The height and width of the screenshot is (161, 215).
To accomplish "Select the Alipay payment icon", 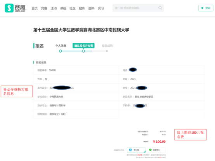I will coord(130,150).
